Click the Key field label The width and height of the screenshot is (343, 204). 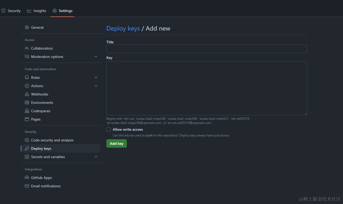pyautogui.click(x=109, y=58)
